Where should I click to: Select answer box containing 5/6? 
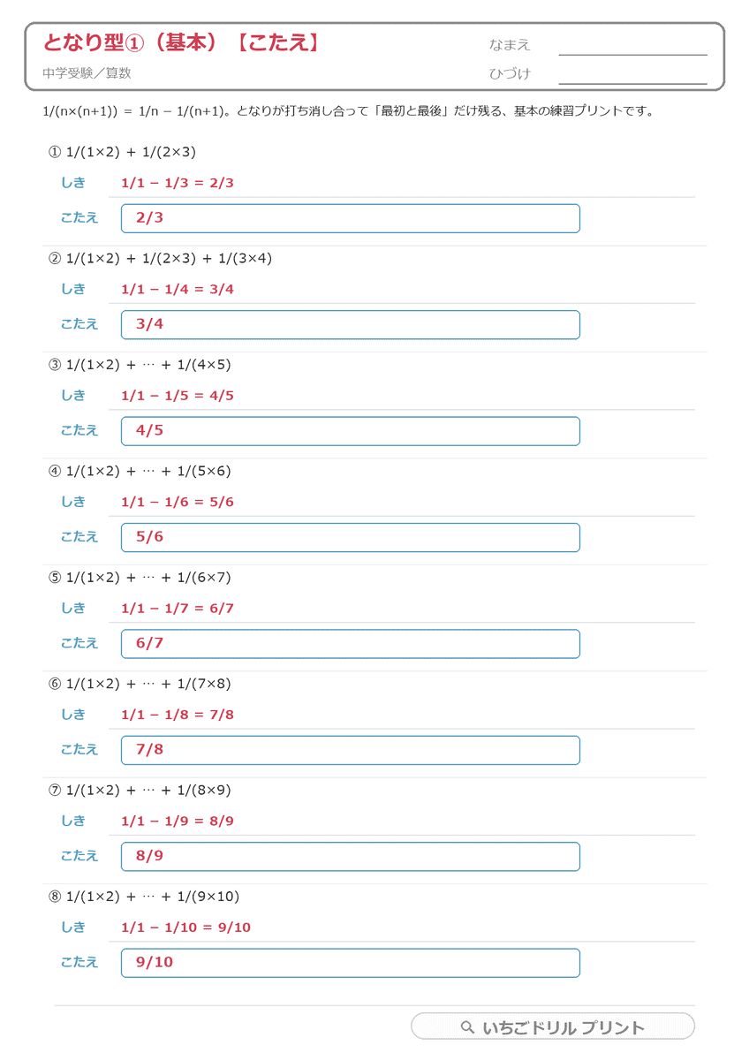(x=351, y=537)
